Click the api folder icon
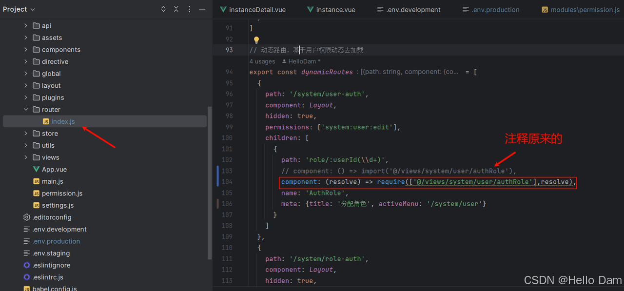Screen dimensions: 624x291 (x=36, y=26)
